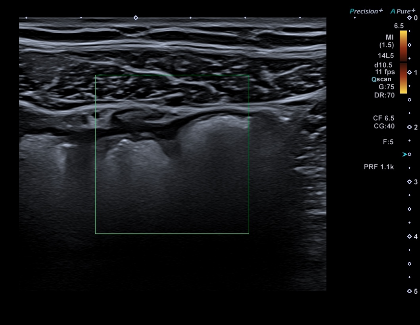Screen dimensions: 420x325
Task: Select the 14L5 transducer label
Action: click(x=386, y=55)
